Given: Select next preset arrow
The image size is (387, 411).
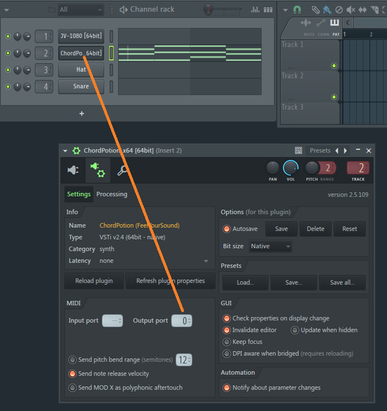Looking at the screenshot, I should tap(345, 151).
